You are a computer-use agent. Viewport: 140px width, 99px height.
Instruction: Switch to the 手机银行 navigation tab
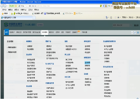tap(68, 32)
